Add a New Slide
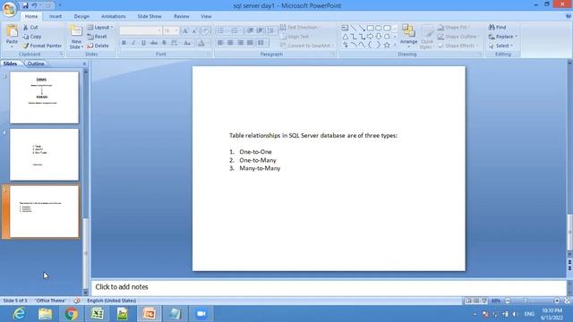 click(x=76, y=37)
